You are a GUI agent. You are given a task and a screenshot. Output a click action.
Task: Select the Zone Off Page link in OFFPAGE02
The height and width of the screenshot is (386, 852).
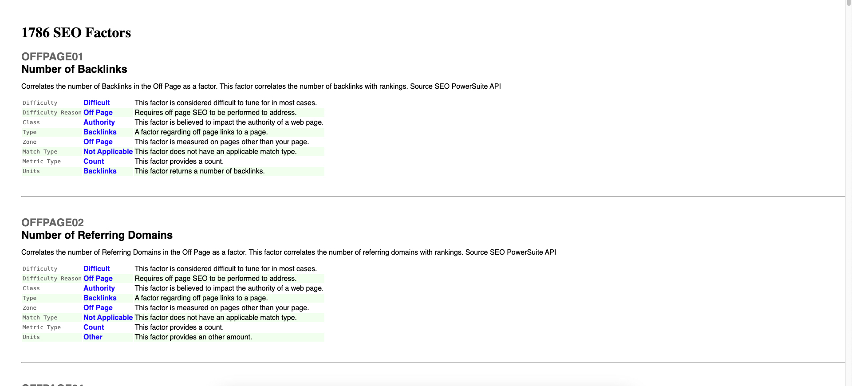pos(98,308)
